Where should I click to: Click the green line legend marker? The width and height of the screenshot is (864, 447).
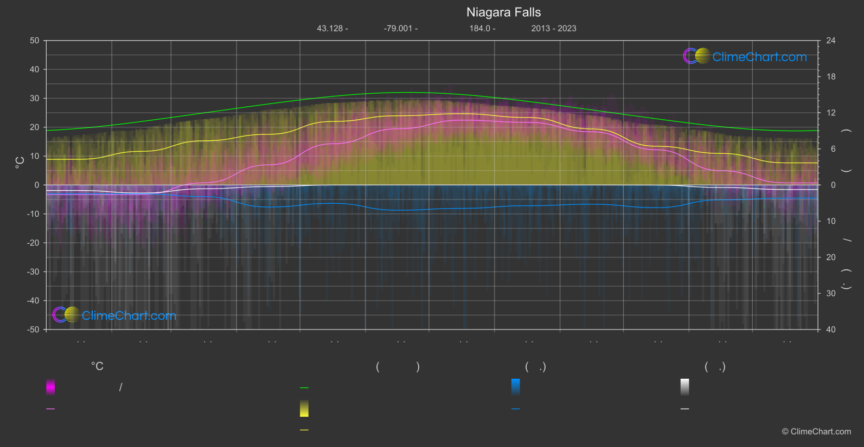[304, 388]
